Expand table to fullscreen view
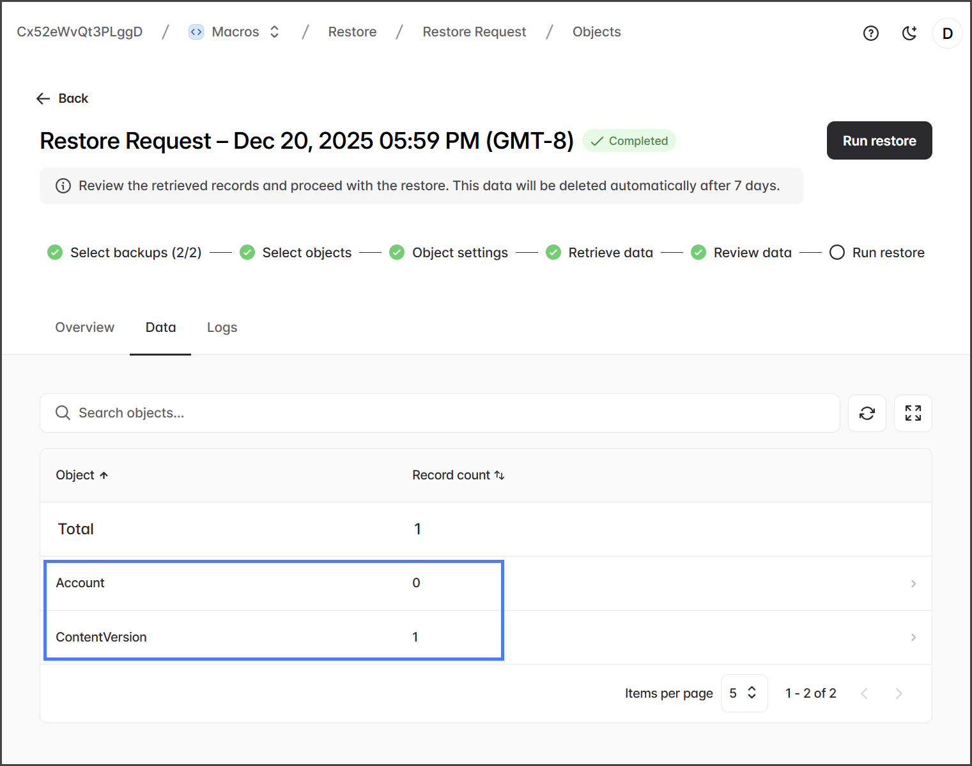 tap(913, 414)
